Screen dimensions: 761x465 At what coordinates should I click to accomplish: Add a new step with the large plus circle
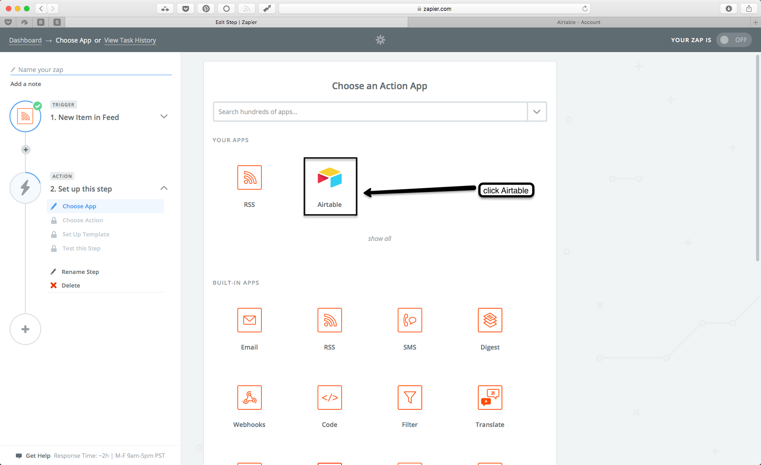(x=25, y=329)
